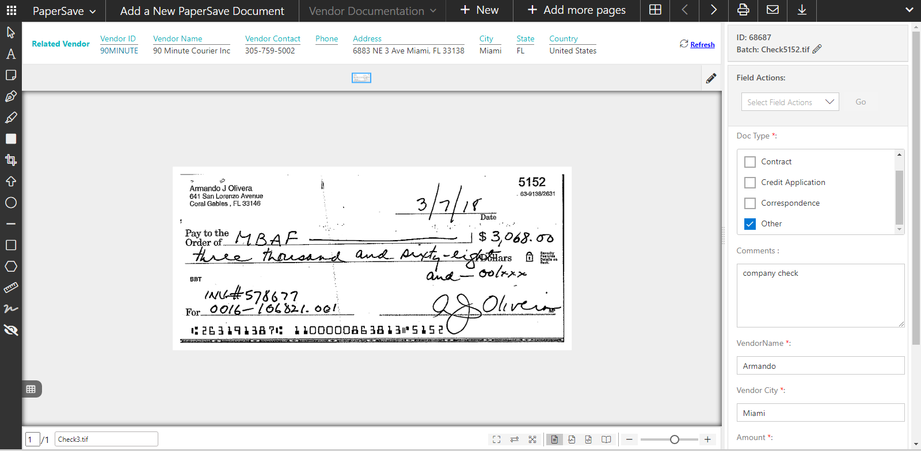The width and height of the screenshot is (921, 451).
Task: Check the Contract doc type checkbox
Action: point(750,162)
